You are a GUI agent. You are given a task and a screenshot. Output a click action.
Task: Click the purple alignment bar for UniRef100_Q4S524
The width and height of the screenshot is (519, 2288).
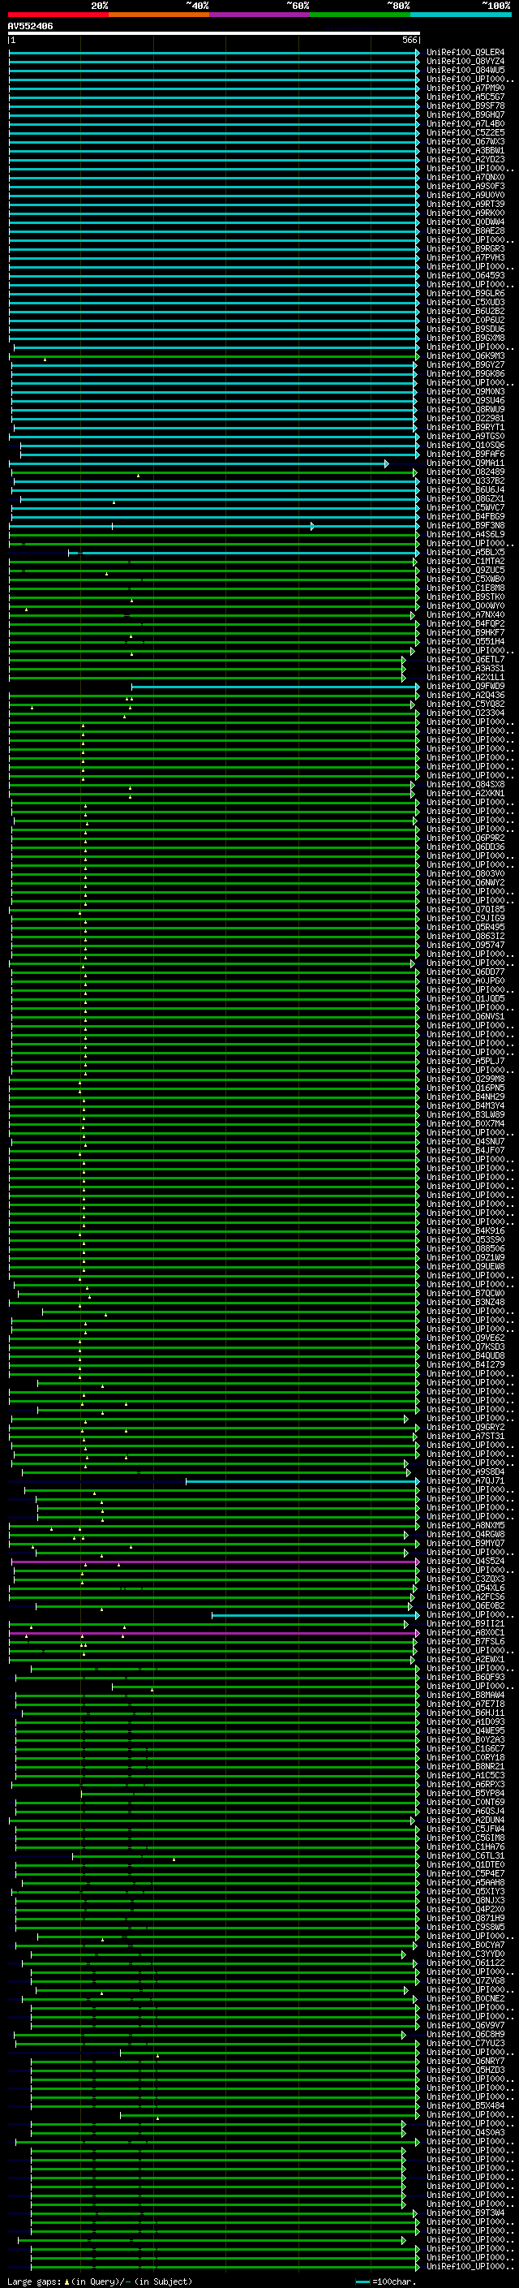coord(214,1561)
